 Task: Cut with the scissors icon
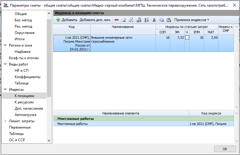click(x=154, y=20)
